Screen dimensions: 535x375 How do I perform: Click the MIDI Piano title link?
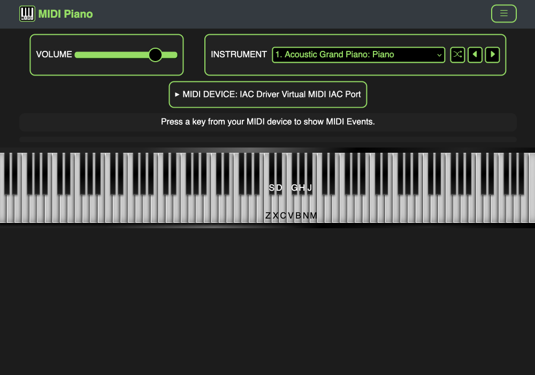click(x=65, y=14)
